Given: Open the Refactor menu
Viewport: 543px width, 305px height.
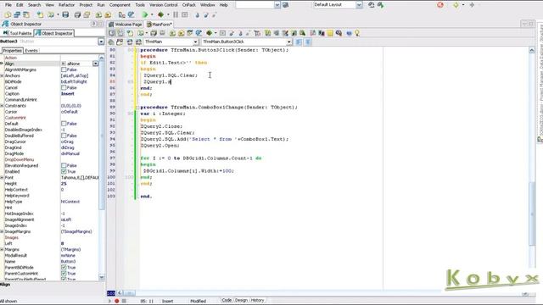Looking at the screenshot, I should pyautogui.click(x=66, y=5).
